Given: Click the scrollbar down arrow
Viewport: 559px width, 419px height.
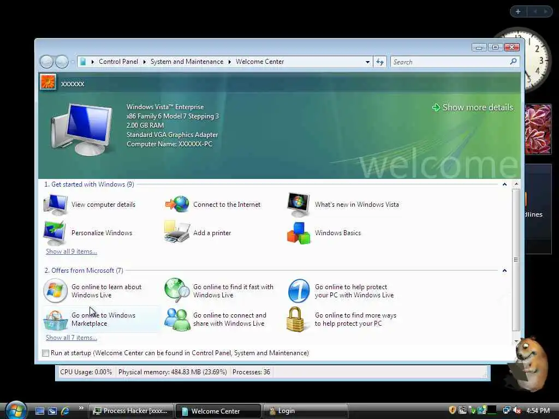Looking at the screenshot, I should (516, 341).
